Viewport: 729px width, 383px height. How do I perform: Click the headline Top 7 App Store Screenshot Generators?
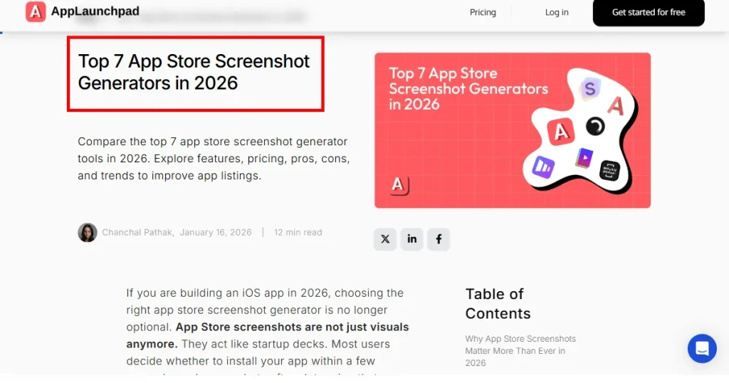(x=194, y=72)
